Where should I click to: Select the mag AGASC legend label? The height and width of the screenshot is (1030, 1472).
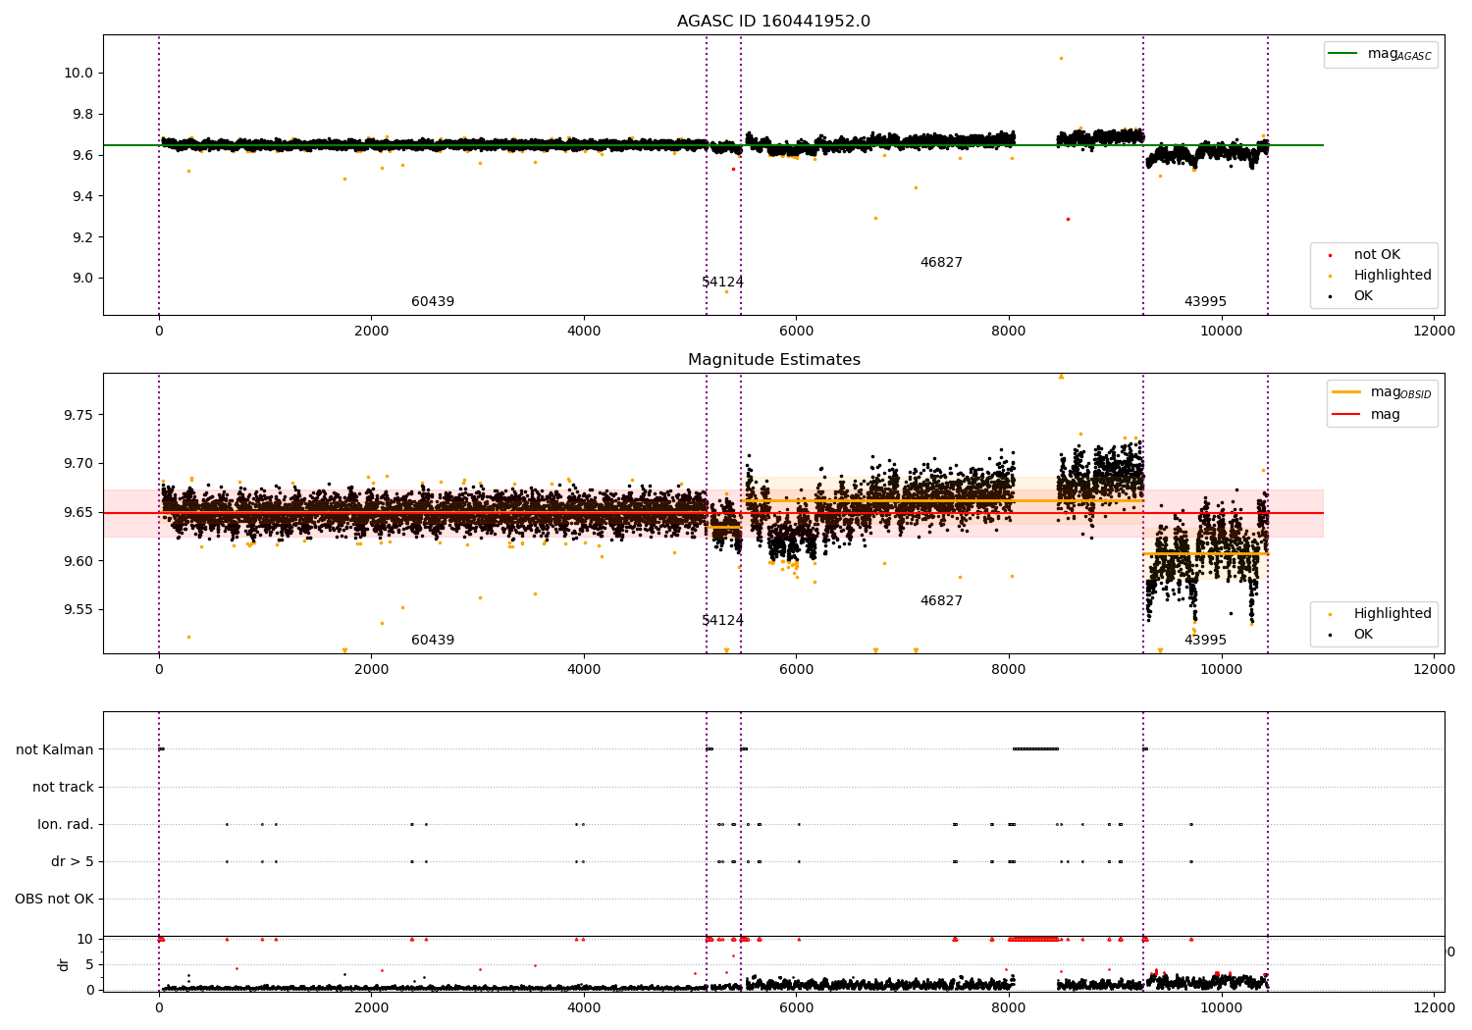point(1399,55)
